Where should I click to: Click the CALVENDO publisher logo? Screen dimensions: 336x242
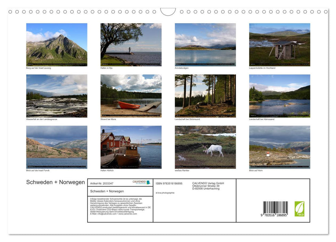click(x=142, y=181)
